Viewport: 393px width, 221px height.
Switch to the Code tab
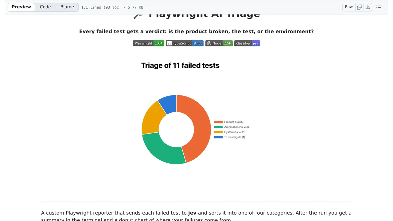tap(45, 7)
